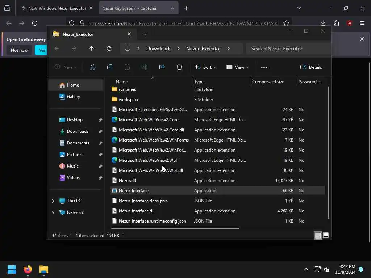Open a new Firefox tab
Viewport: 371px width, 278px height.
187,8
